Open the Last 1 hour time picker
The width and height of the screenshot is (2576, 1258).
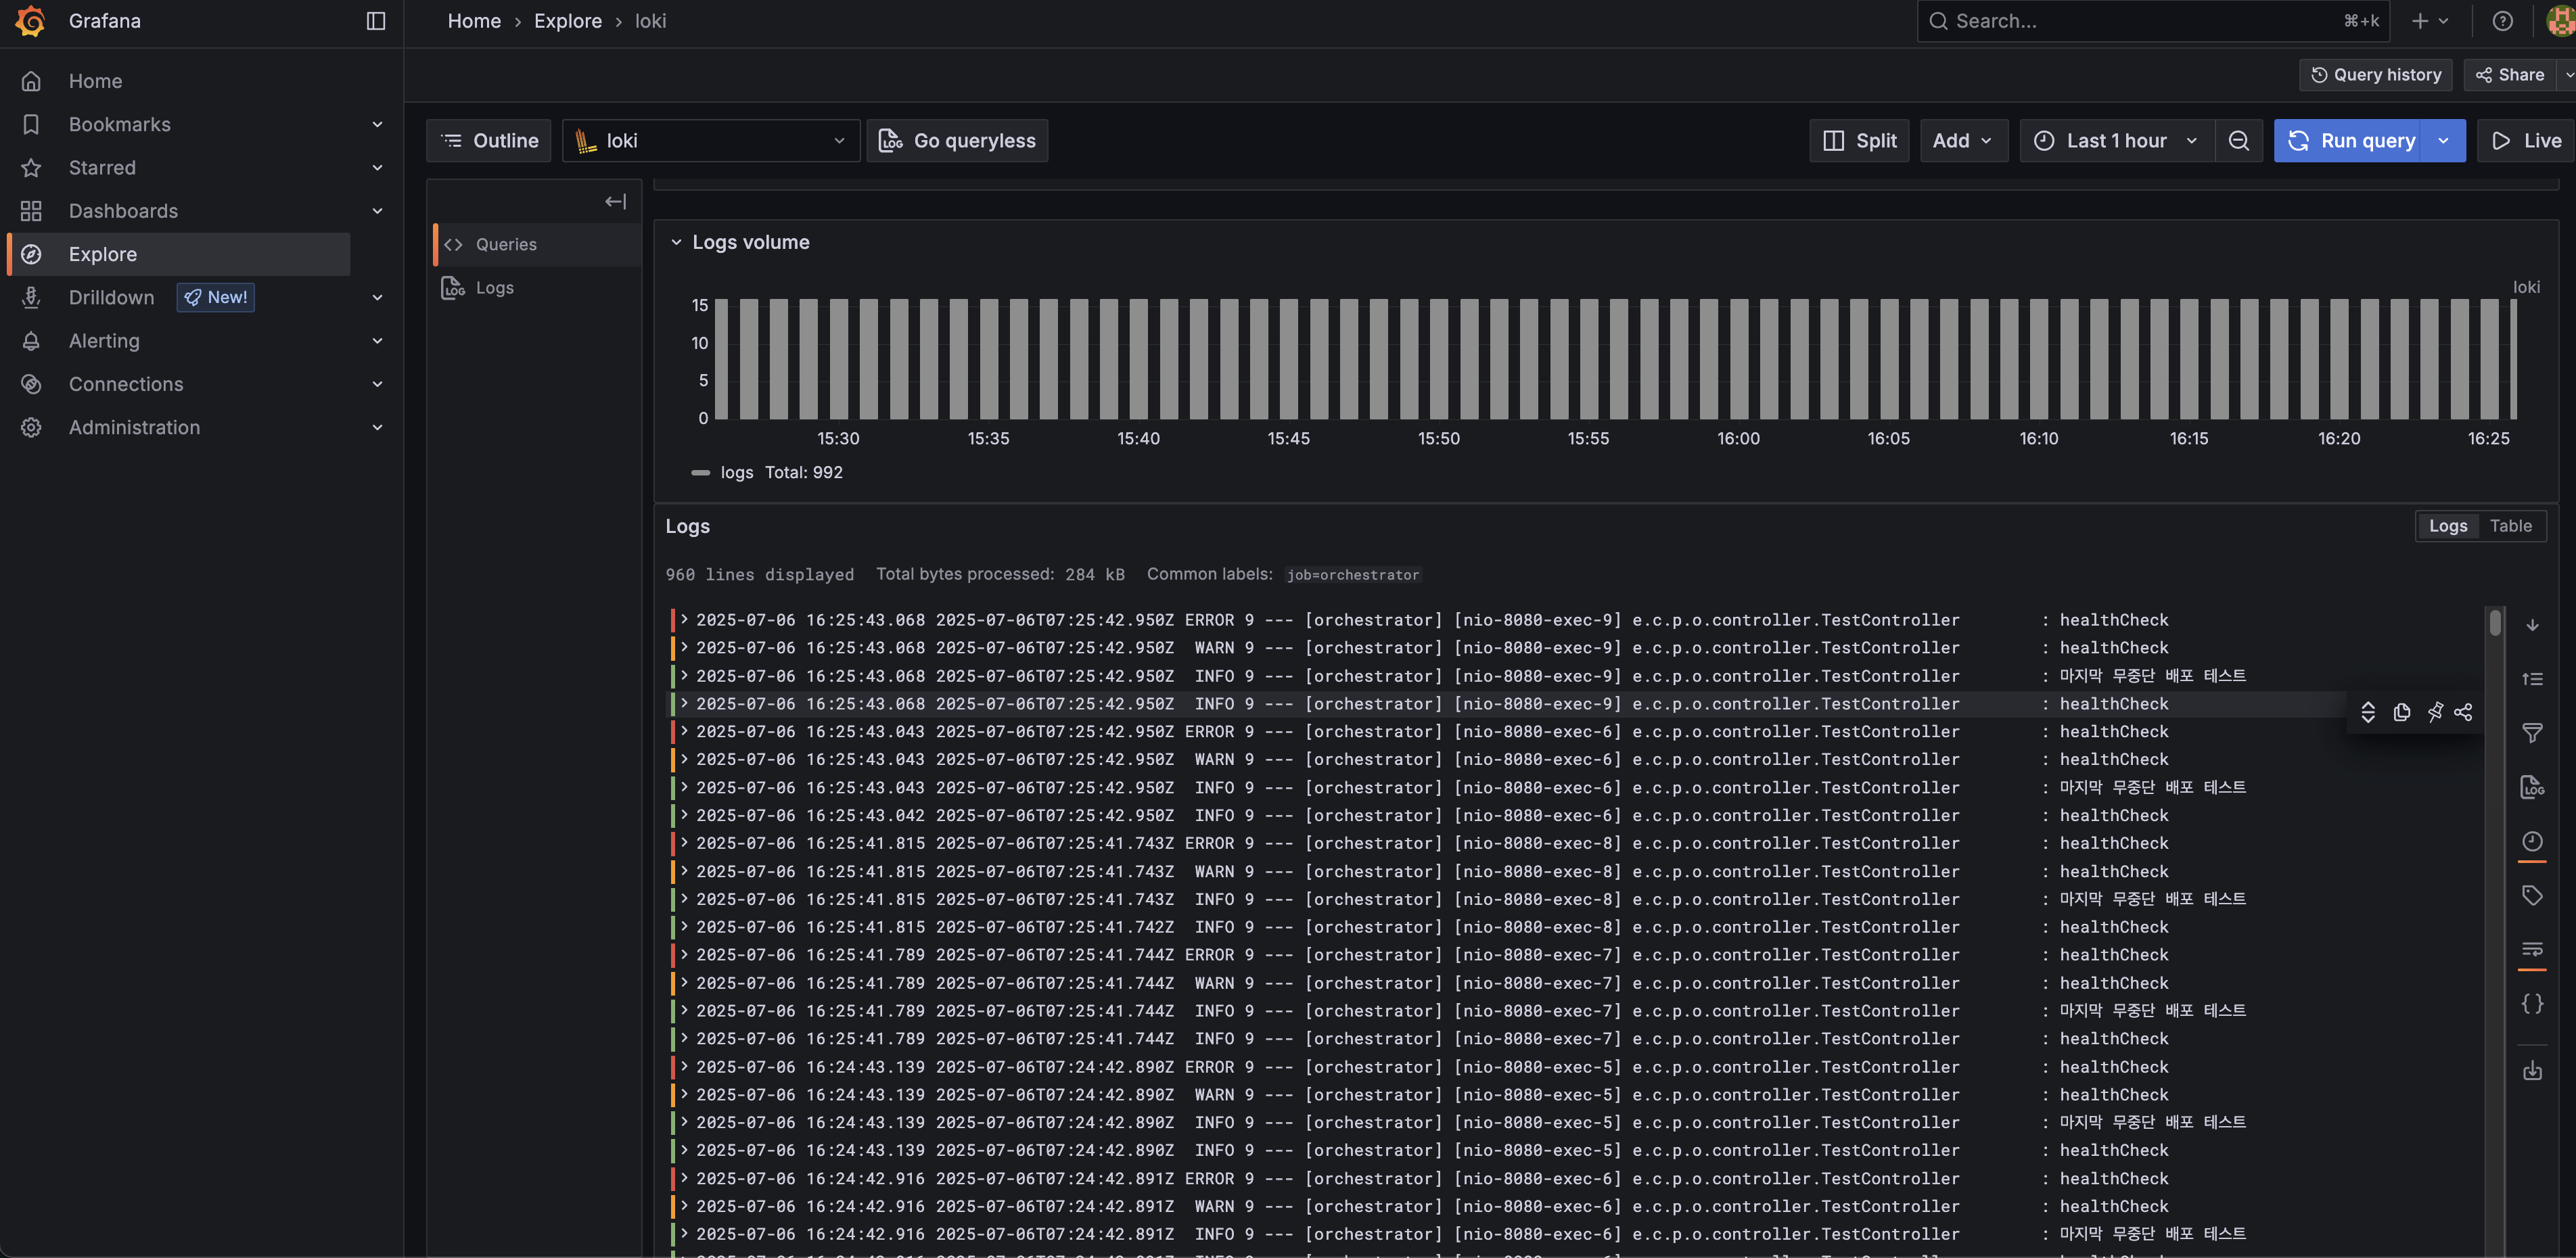pyautogui.click(x=2116, y=141)
